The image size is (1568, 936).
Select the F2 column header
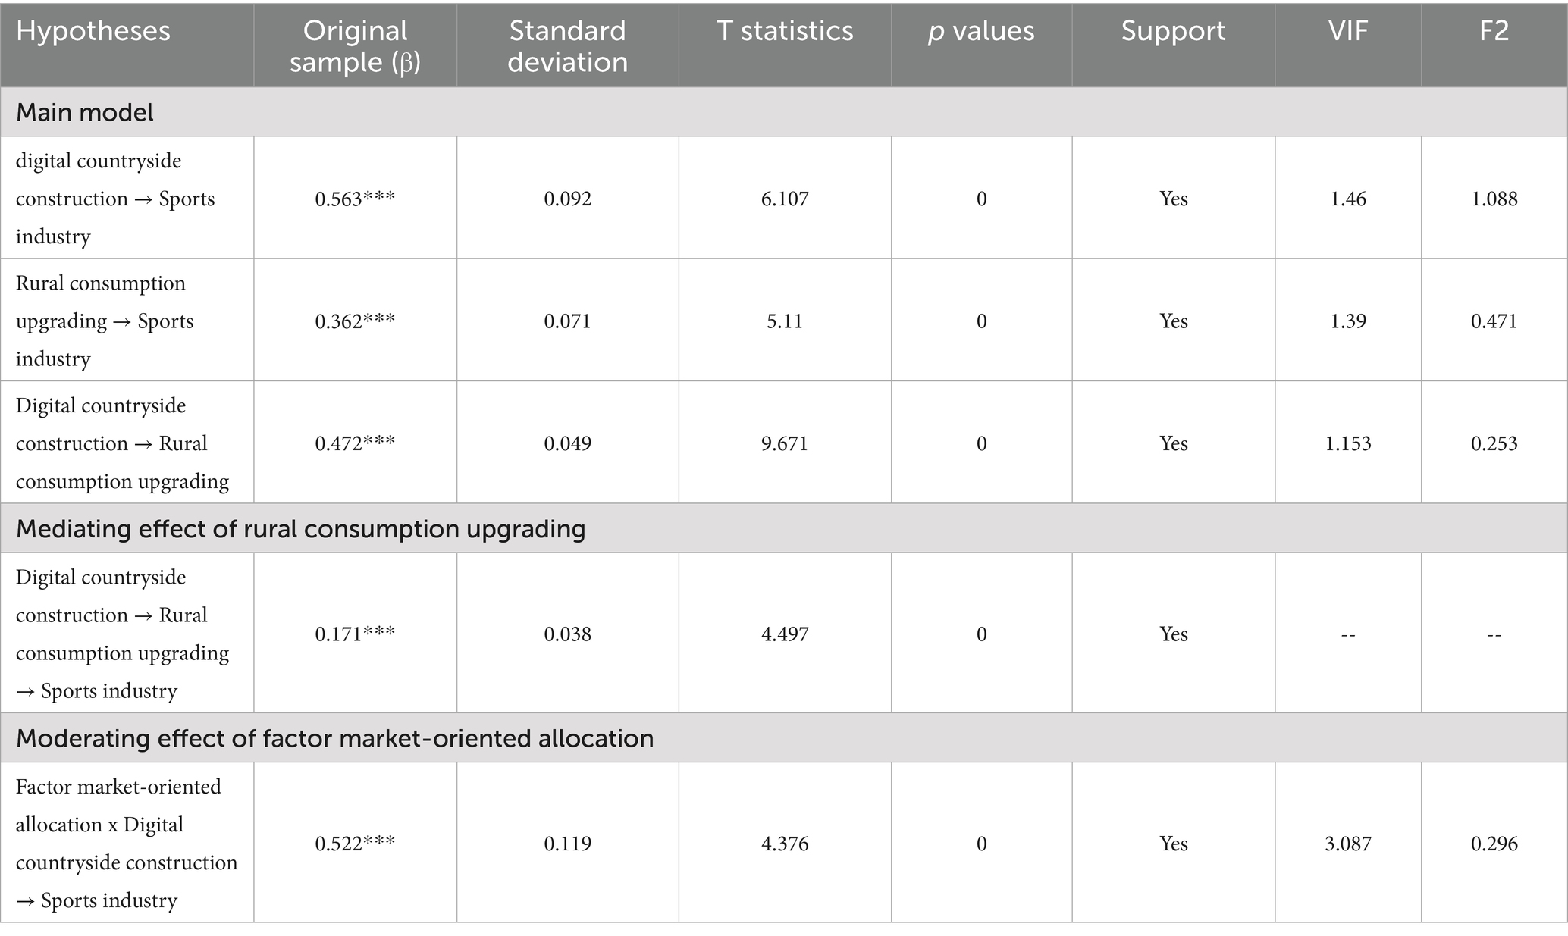click(x=1494, y=31)
